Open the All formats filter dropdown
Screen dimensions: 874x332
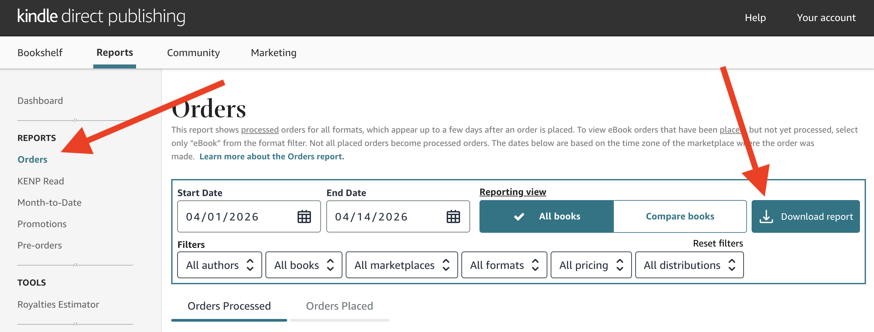tap(504, 265)
